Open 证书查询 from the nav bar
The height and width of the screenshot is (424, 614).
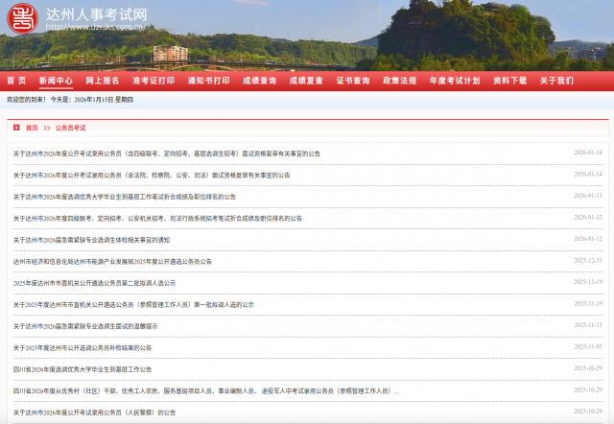353,81
